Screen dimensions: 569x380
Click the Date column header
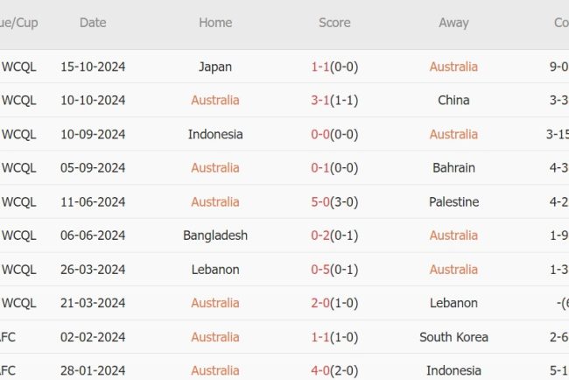click(x=93, y=23)
